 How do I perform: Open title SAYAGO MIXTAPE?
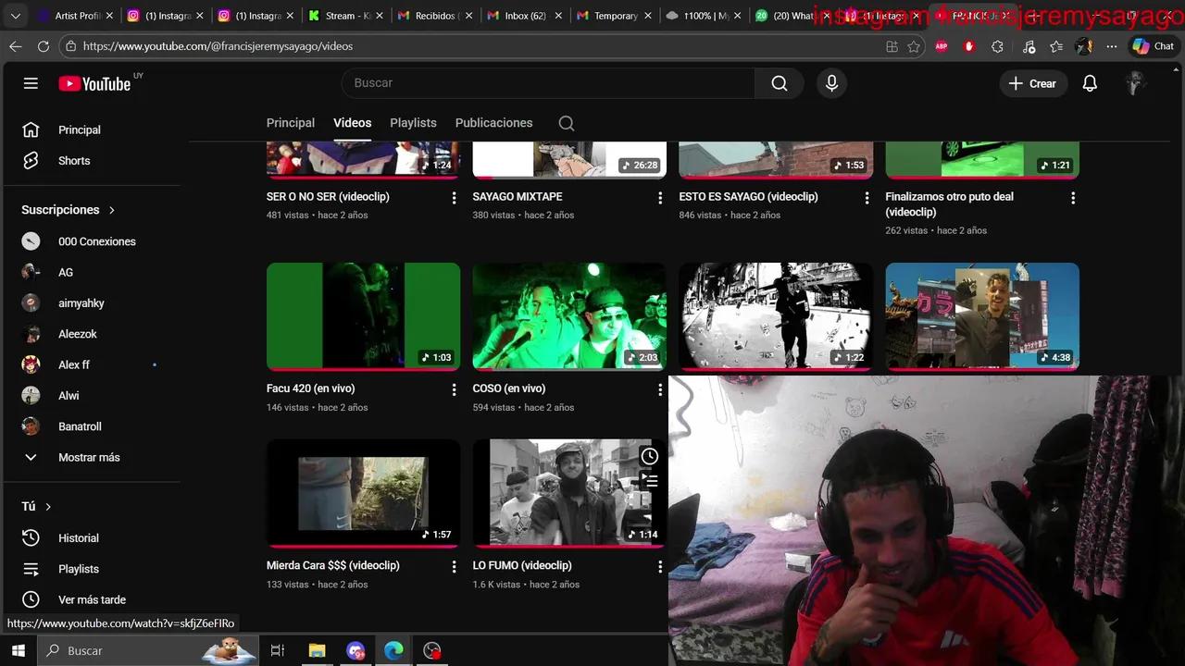[518, 197]
